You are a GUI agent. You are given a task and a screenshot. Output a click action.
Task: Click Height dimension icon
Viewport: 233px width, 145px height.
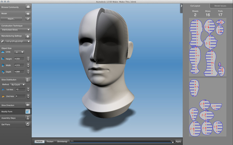click(3, 59)
